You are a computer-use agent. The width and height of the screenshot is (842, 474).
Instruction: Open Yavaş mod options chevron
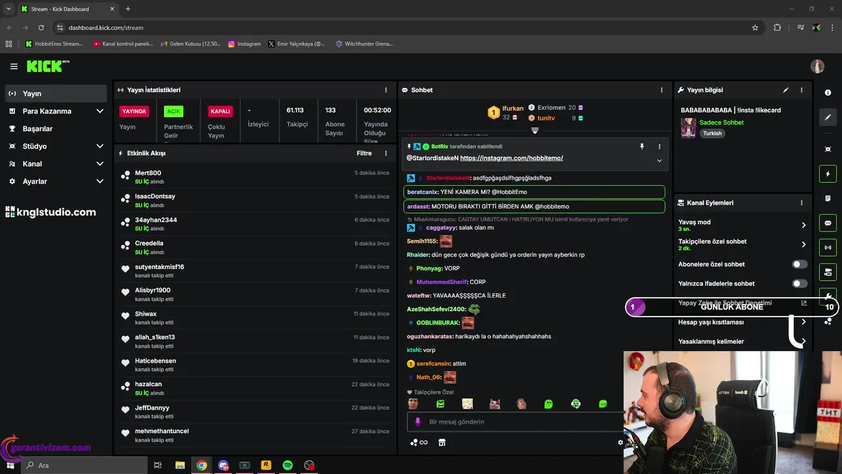(x=804, y=225)
